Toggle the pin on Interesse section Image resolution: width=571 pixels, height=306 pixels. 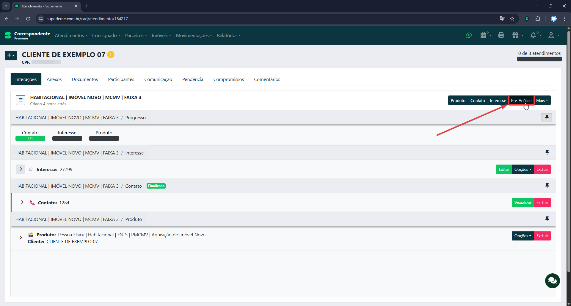[x=547, y=152]
